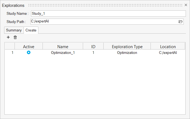Select the Create tab

(x=31, y=30)
